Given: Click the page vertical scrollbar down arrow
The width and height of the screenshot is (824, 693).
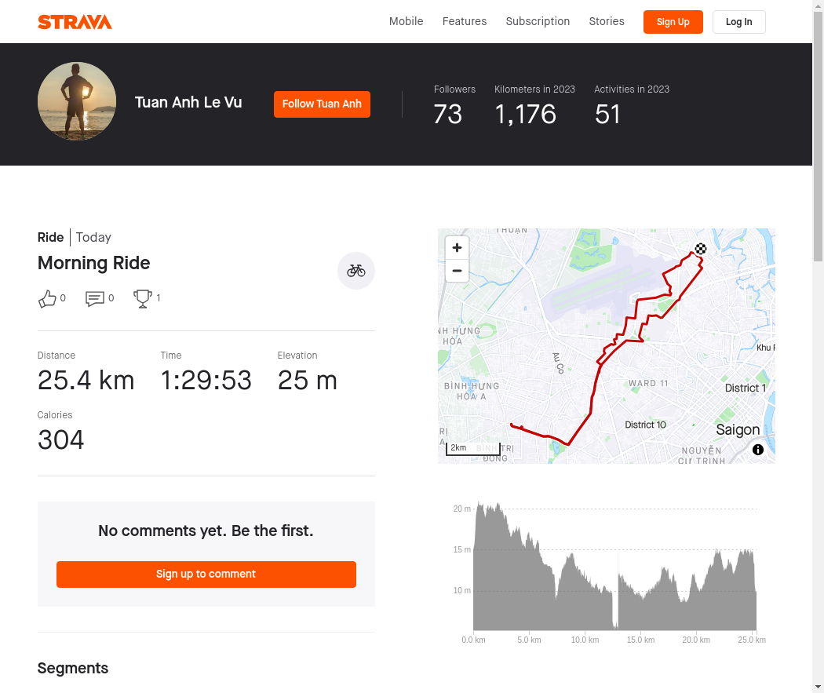Looking at the screenshot, I should click(818, 687).
